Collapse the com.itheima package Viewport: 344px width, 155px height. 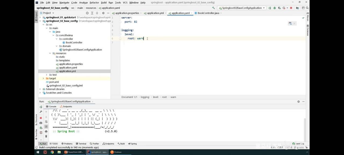[53, 35]
